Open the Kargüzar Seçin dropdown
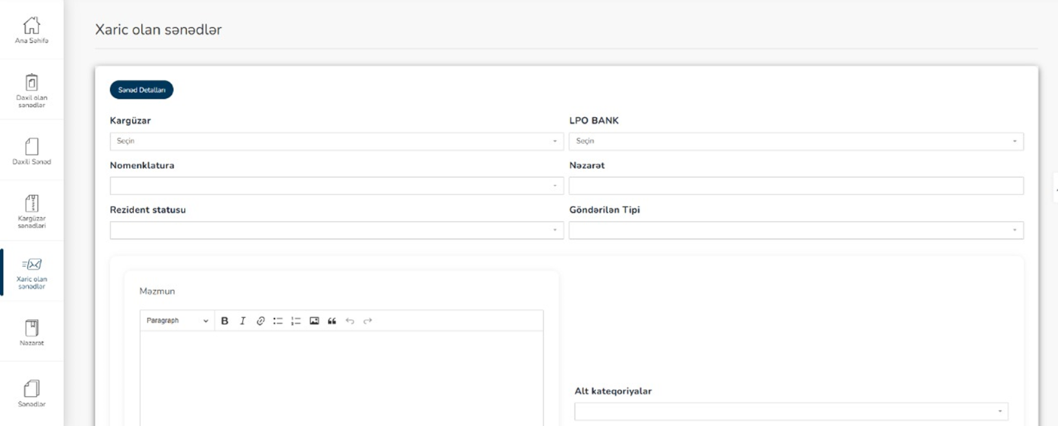The height and width of the screenshot is (426, 1058). point(337,141)
